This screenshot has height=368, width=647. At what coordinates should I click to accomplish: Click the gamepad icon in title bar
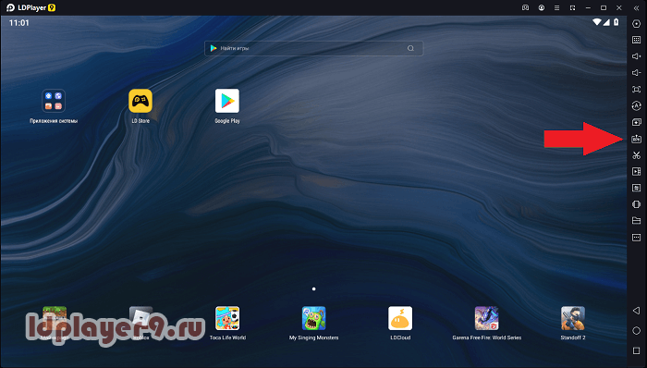pyautogui.click(x=525, y=7)
